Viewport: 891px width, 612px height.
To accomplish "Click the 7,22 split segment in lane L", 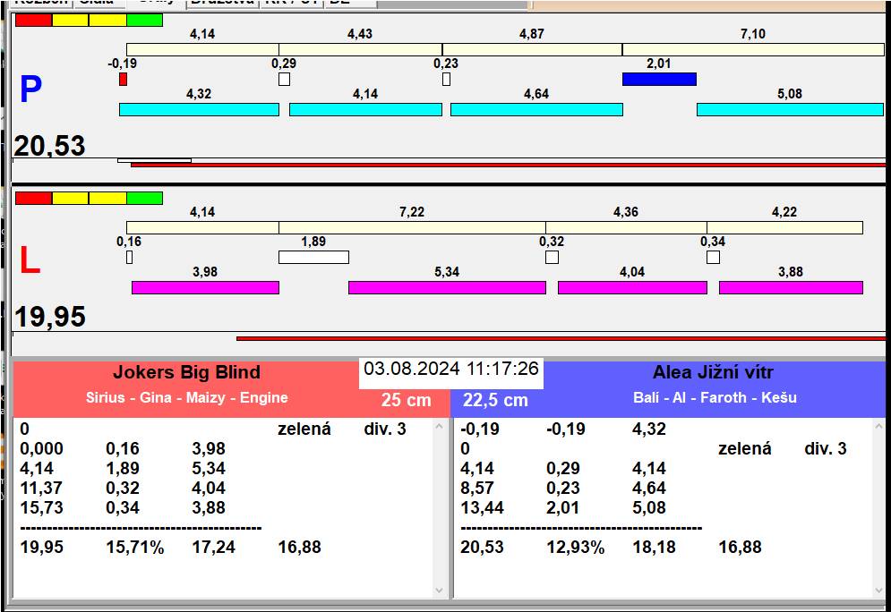I will pos(412,227).
